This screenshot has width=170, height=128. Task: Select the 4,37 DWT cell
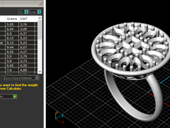[x=27, y=33]
